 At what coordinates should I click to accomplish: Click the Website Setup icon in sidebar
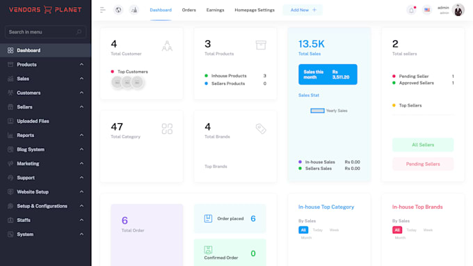point(10,191)
